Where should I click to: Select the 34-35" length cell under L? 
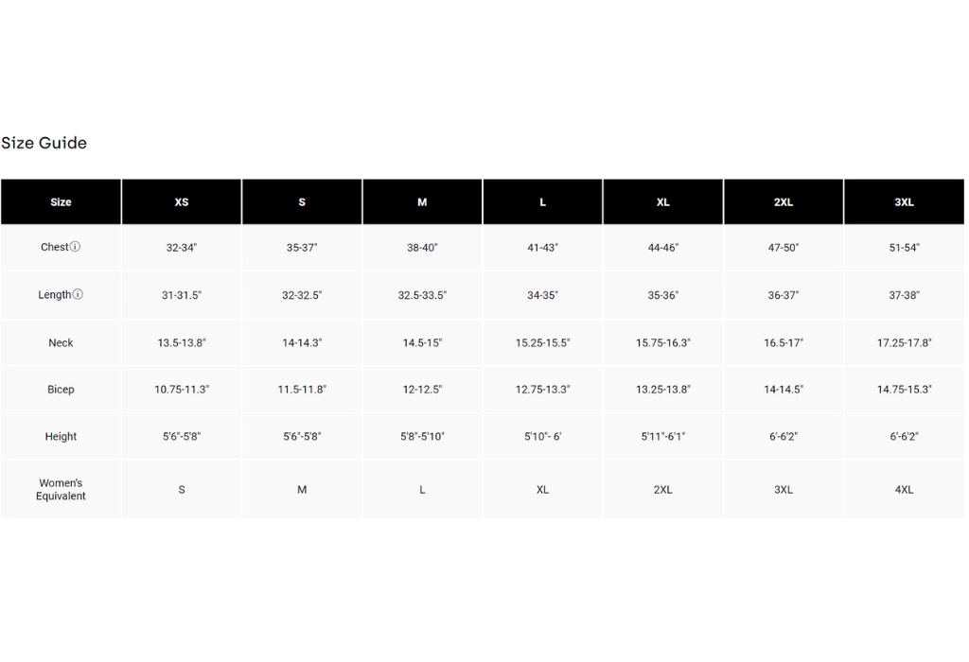click(542, 295)
